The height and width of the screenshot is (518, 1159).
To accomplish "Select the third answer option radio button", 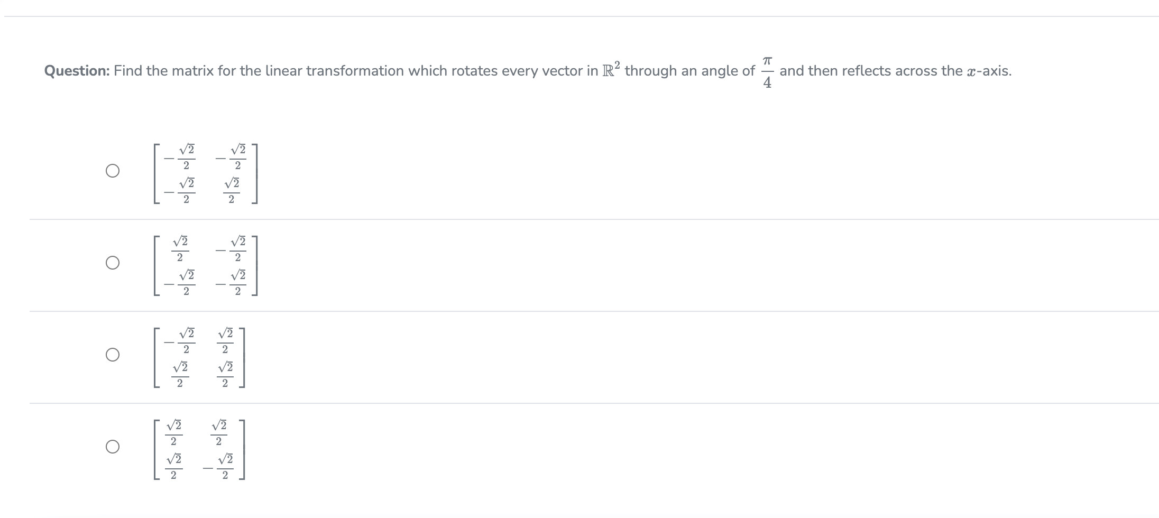I will [x=112, y=355].
